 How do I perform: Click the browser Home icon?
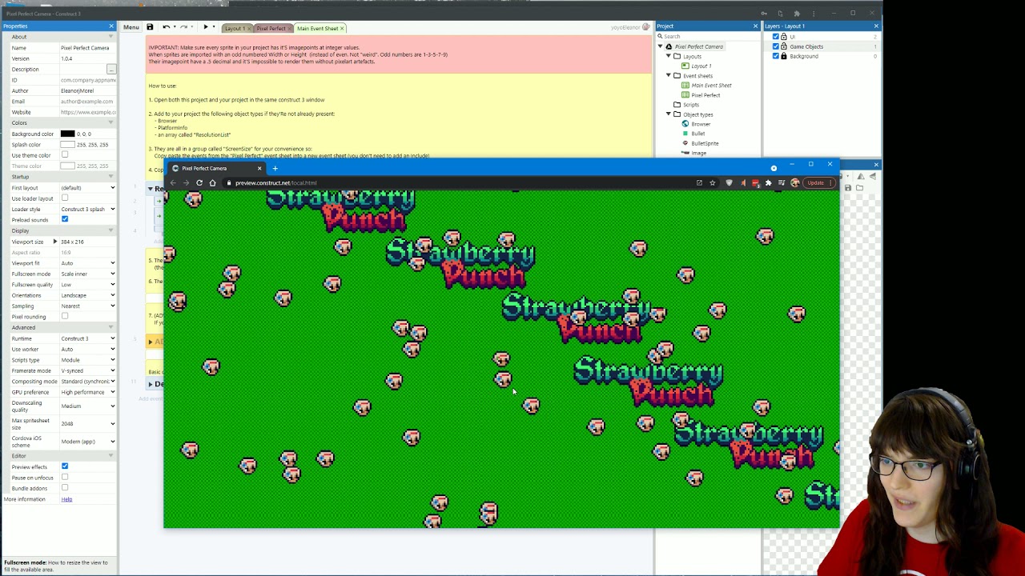click(x=212, y=183)
